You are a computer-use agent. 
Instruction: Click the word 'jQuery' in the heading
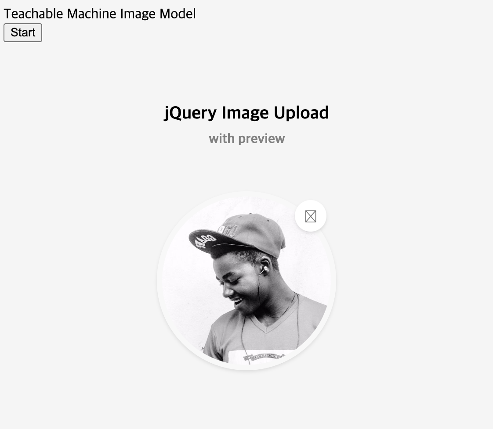(x=191, y=113)
